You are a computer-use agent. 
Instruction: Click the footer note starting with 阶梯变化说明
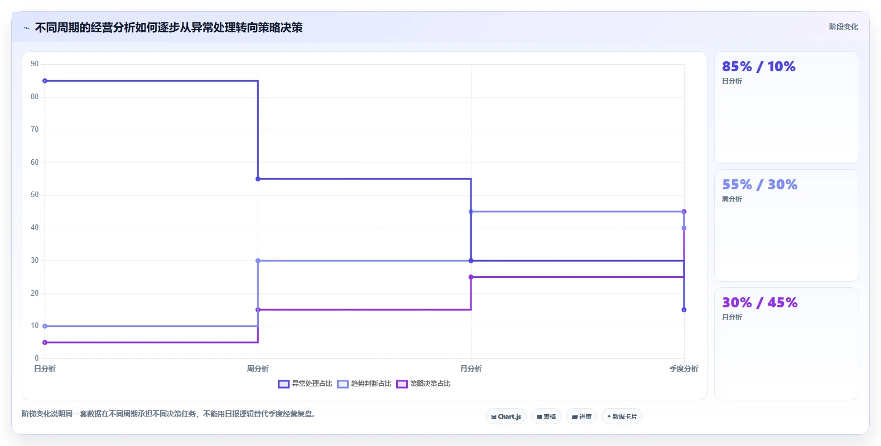(x=170, y=414)
